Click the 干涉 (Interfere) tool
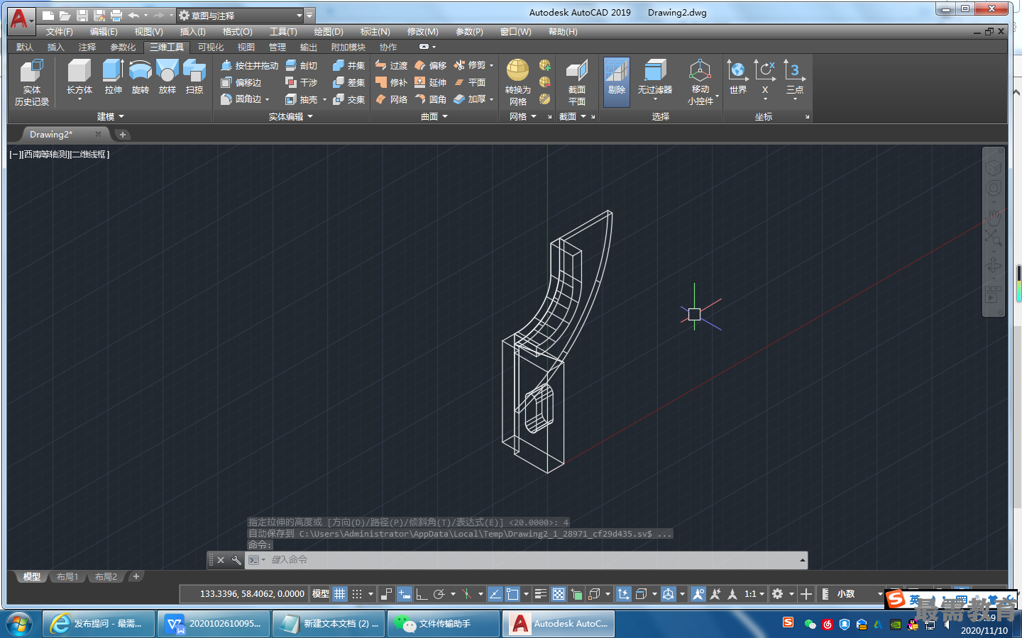This screenshot has height=638, width=1022. [x=302, y=82]
